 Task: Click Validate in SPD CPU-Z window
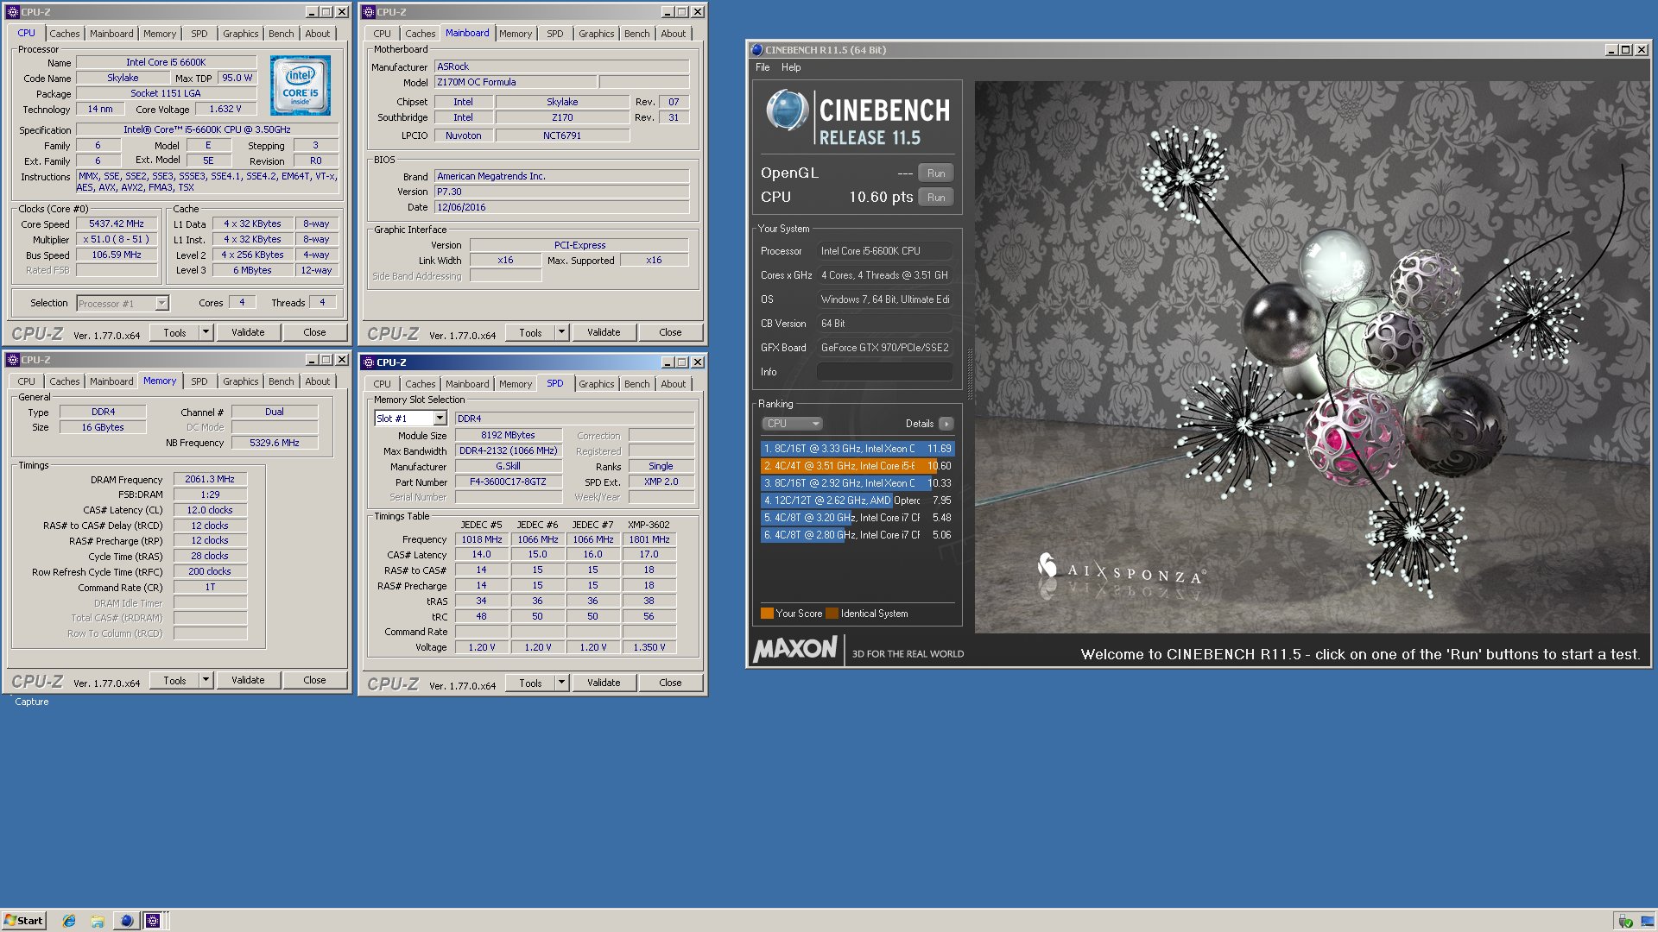(x=604, y=683)
